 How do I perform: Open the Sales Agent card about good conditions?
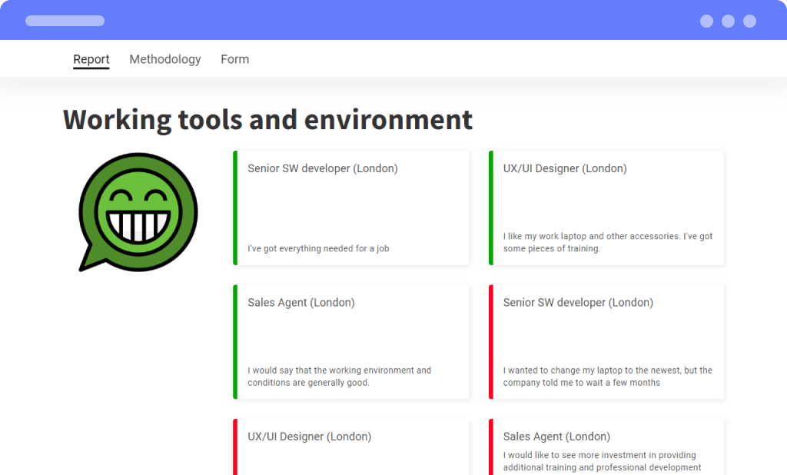coord(351,342)
